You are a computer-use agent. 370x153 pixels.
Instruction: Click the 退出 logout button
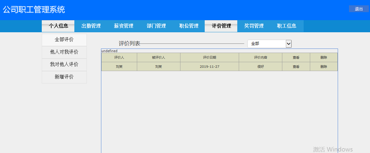tap(359, 9)
